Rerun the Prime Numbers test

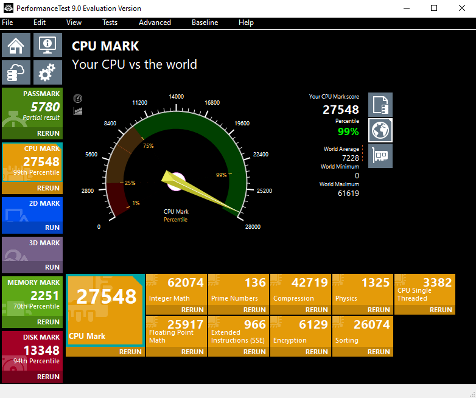click(x=239, y=310)
